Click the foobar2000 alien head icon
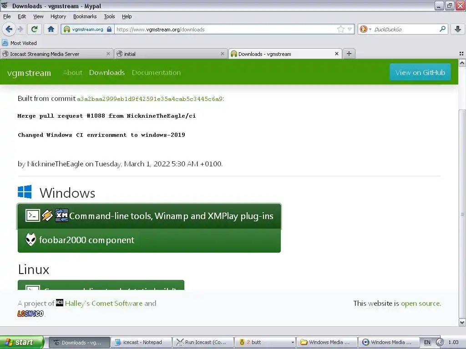 [30, 239]
